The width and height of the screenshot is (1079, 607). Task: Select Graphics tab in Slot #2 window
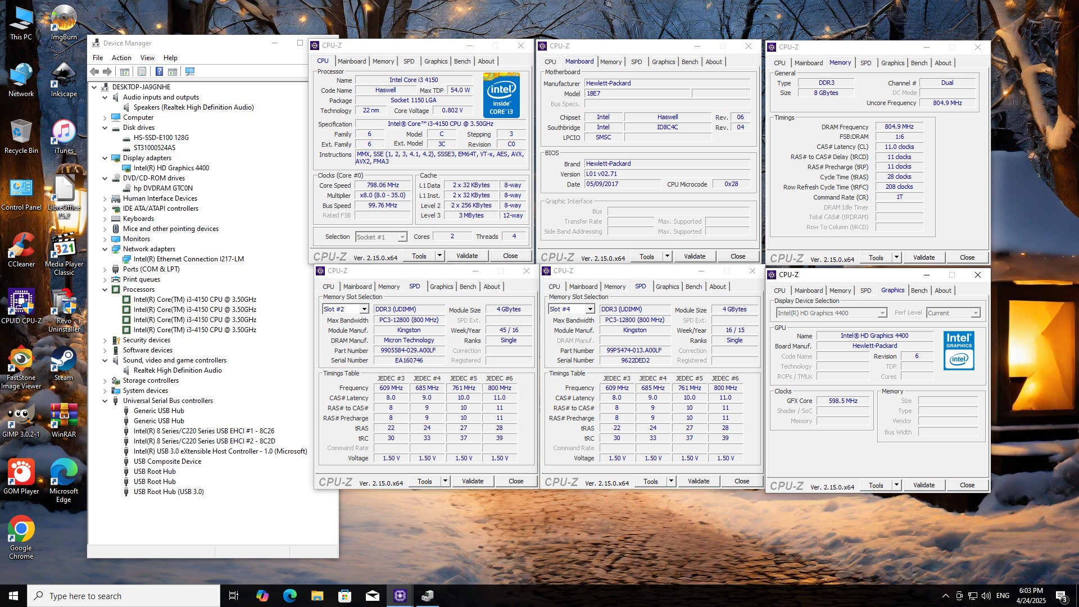[442, 287]
